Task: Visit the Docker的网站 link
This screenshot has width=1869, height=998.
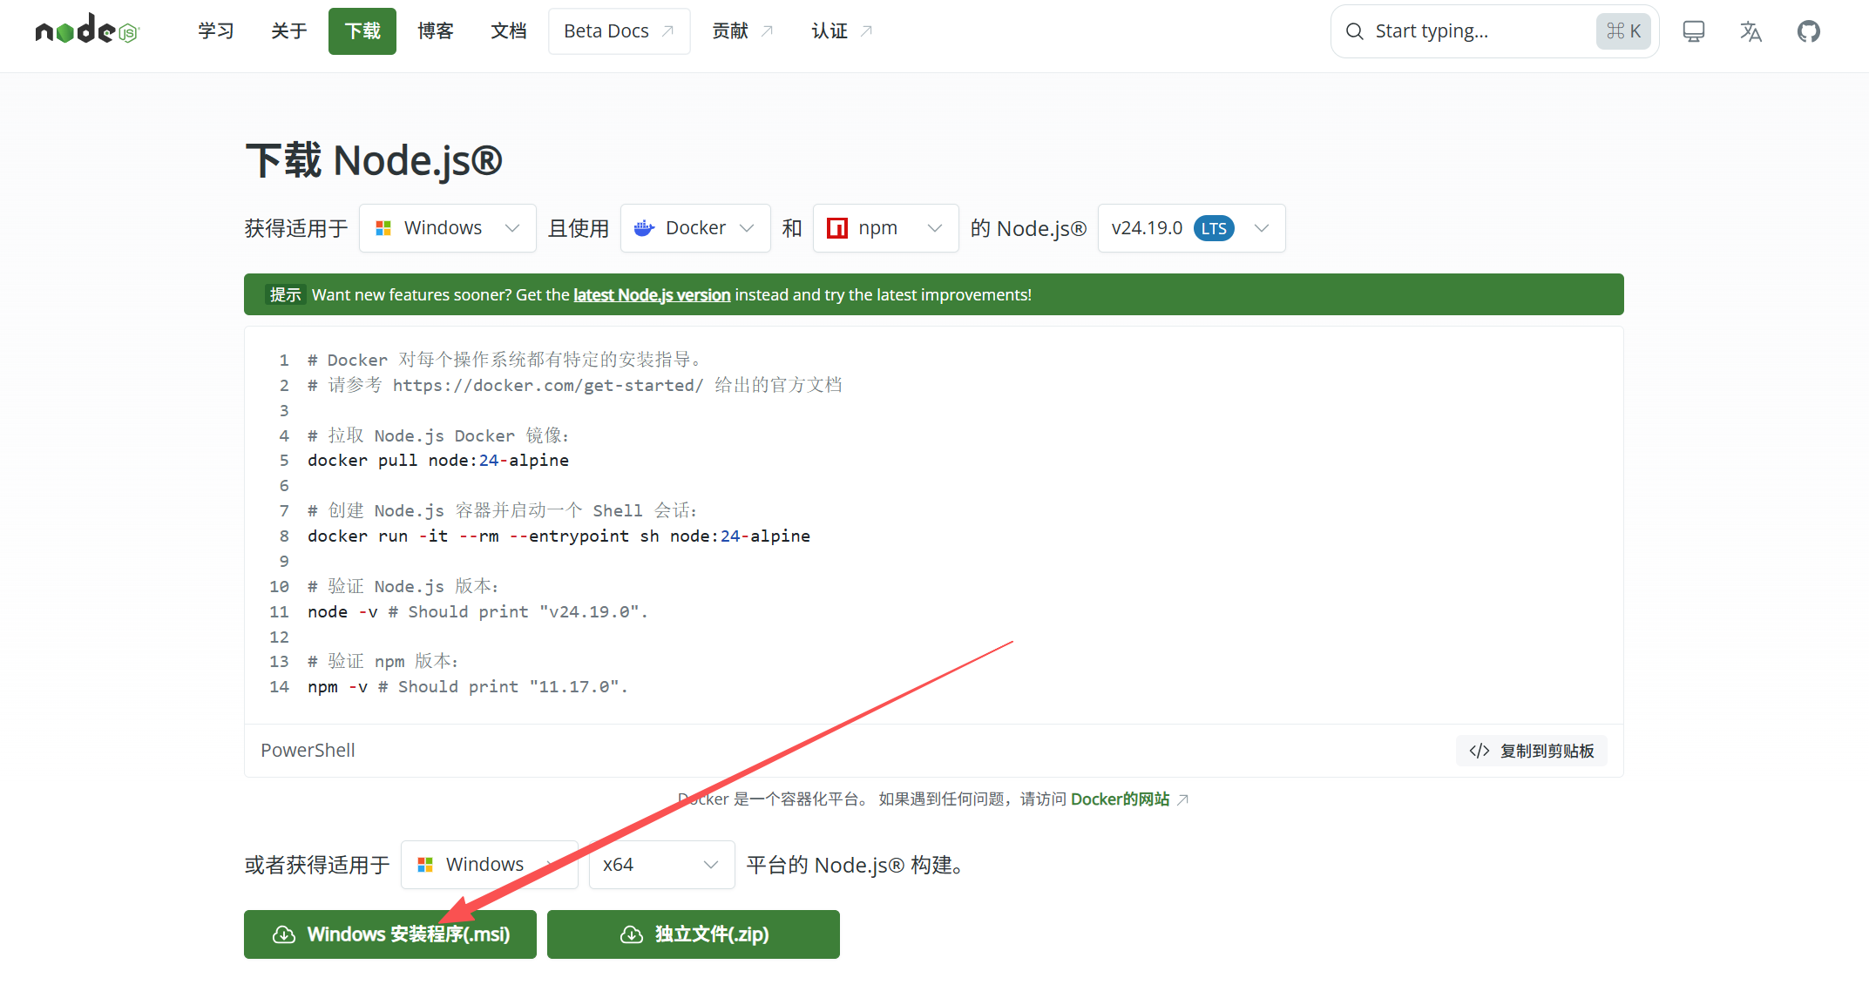Action: [1121, 799]
